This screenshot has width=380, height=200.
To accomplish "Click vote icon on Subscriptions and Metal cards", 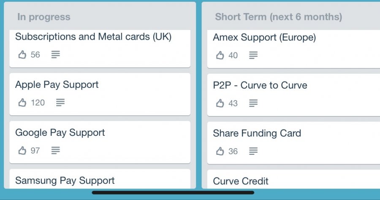I will (x=22, y=54).
